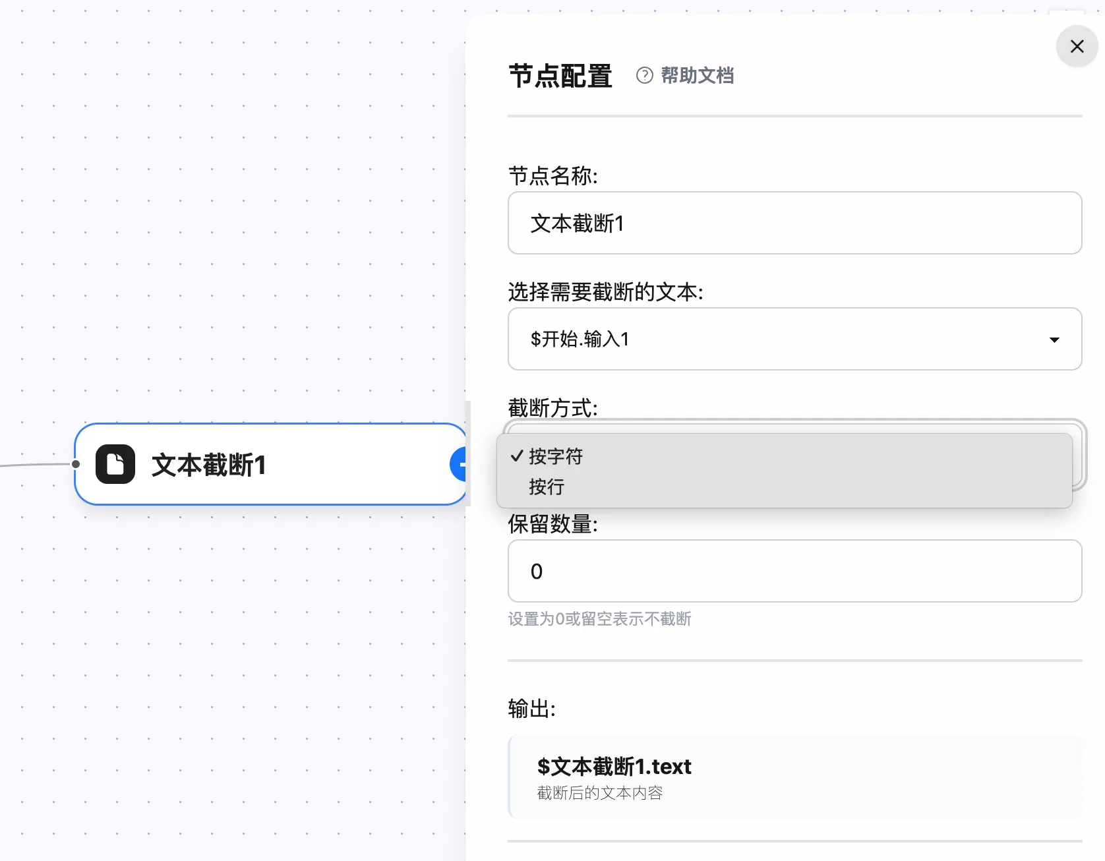This screenshot has height=861, width=1105.
Task: Click the connection line entering the node
Action: (36, 464)
